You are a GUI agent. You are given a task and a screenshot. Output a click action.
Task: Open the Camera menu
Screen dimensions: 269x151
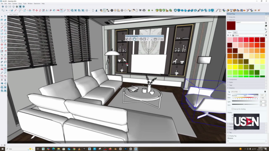pyautogui.click(x=15, y=3)
